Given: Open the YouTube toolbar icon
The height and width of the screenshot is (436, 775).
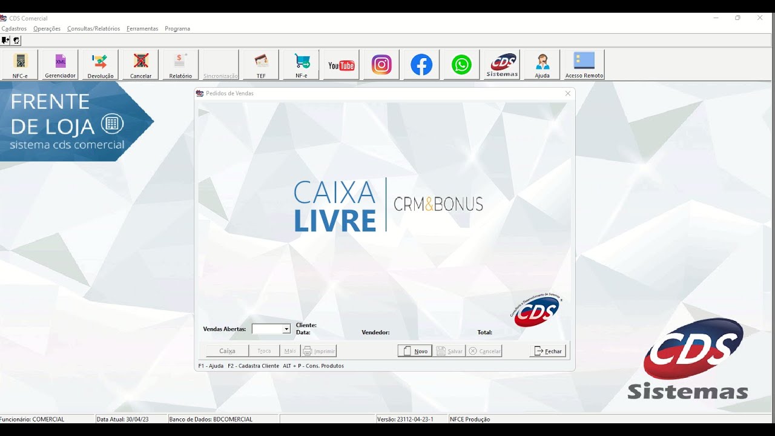Looking at the screenshot, I should click(x=341, y=65).
